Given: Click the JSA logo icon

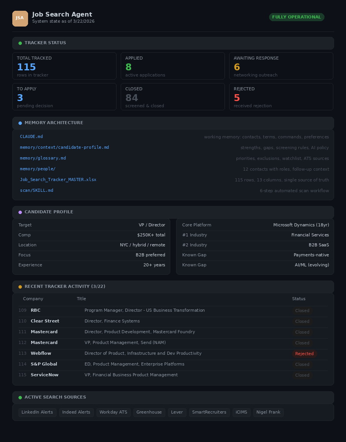Looking at the screenshot, I should pyautogui.click(x=20, y=18).
